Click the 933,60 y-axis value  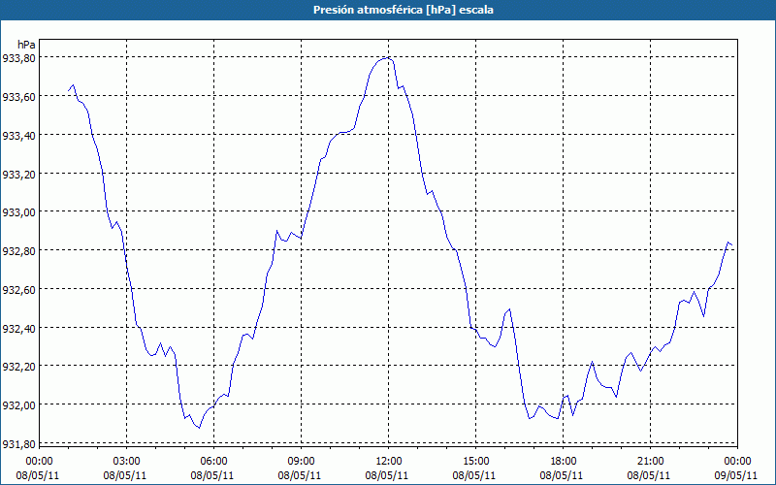click(18, 96)
